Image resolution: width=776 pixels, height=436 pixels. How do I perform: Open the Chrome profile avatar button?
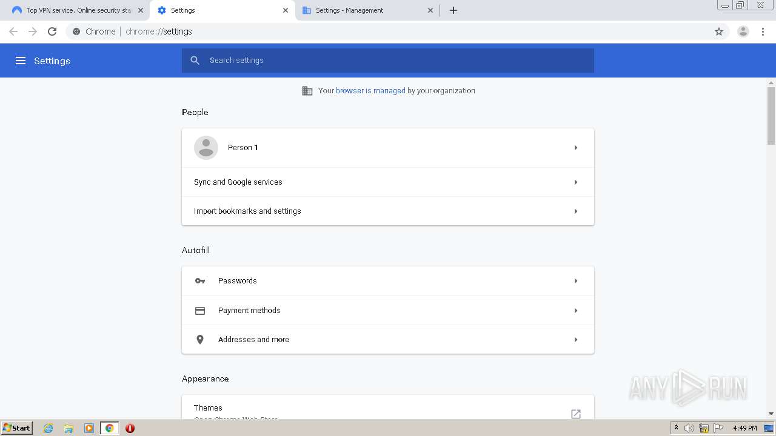click(743, 31)
